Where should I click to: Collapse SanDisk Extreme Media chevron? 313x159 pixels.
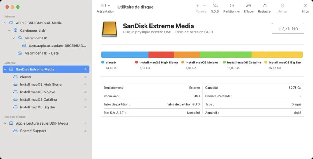[5, 69]
